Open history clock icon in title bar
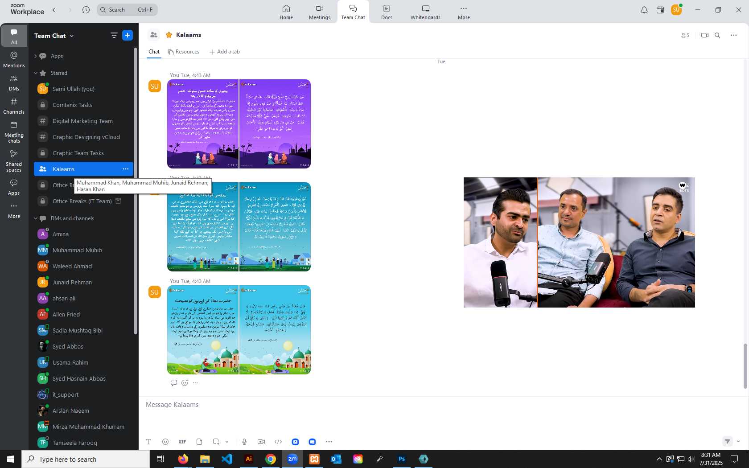 tap(86, 10)
